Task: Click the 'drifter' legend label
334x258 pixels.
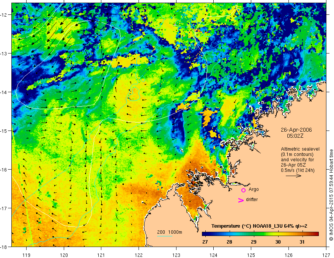Action: point(252,200)
